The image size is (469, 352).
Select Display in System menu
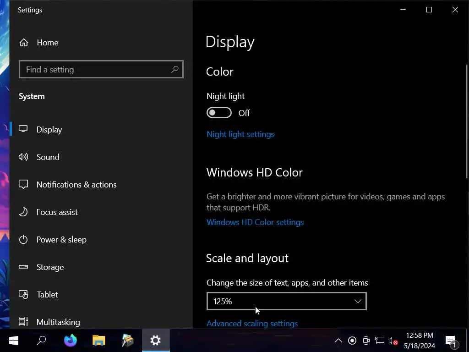(101, 129)
